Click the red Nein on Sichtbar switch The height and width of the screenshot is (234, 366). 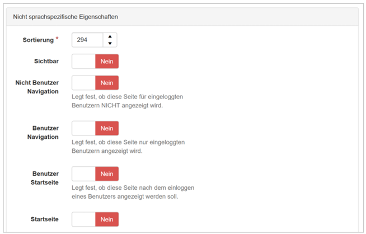point(107,61)
